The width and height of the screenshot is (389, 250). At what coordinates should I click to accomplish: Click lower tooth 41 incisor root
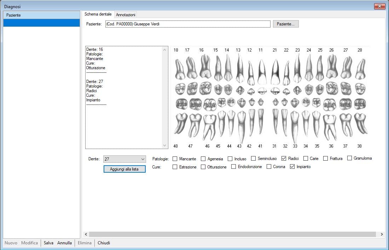click(261, 121)
